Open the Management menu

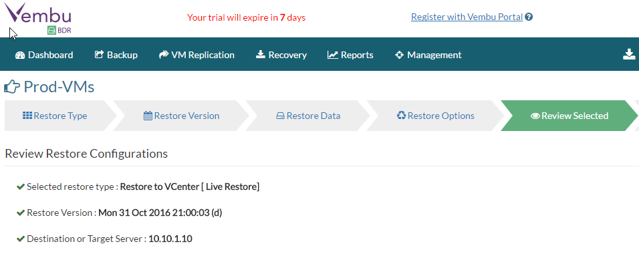coord(428,55)
